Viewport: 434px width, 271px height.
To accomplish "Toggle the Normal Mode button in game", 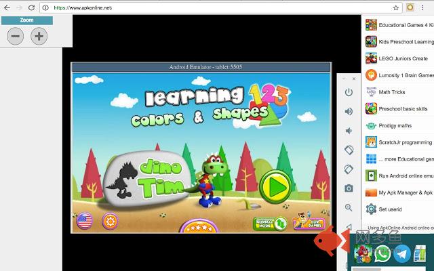I will tap(271, 224).
